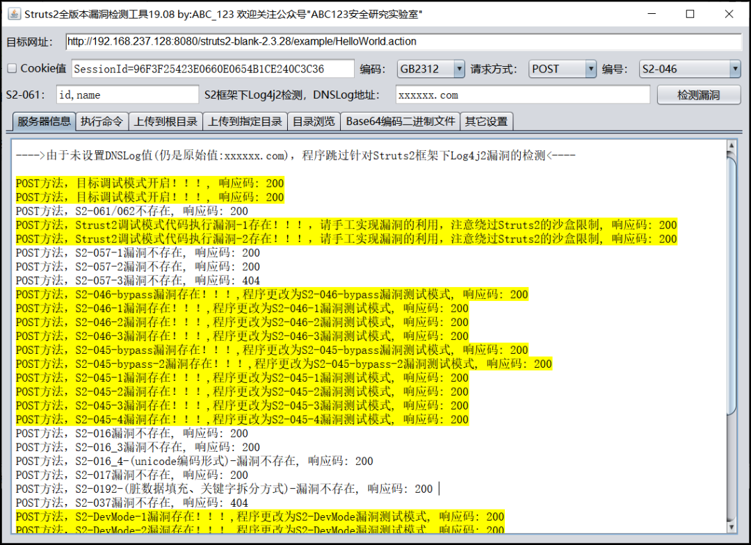Image resolution: width=751 pixels, height=545 pixels.
Task: Click the S2-061 parameter field
Action: point(127,95)
